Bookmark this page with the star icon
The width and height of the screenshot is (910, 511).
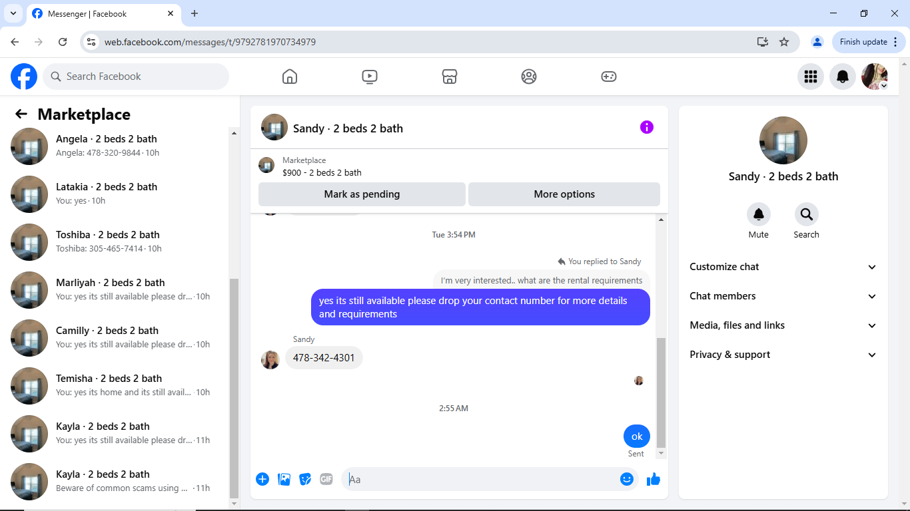point(784,42)
